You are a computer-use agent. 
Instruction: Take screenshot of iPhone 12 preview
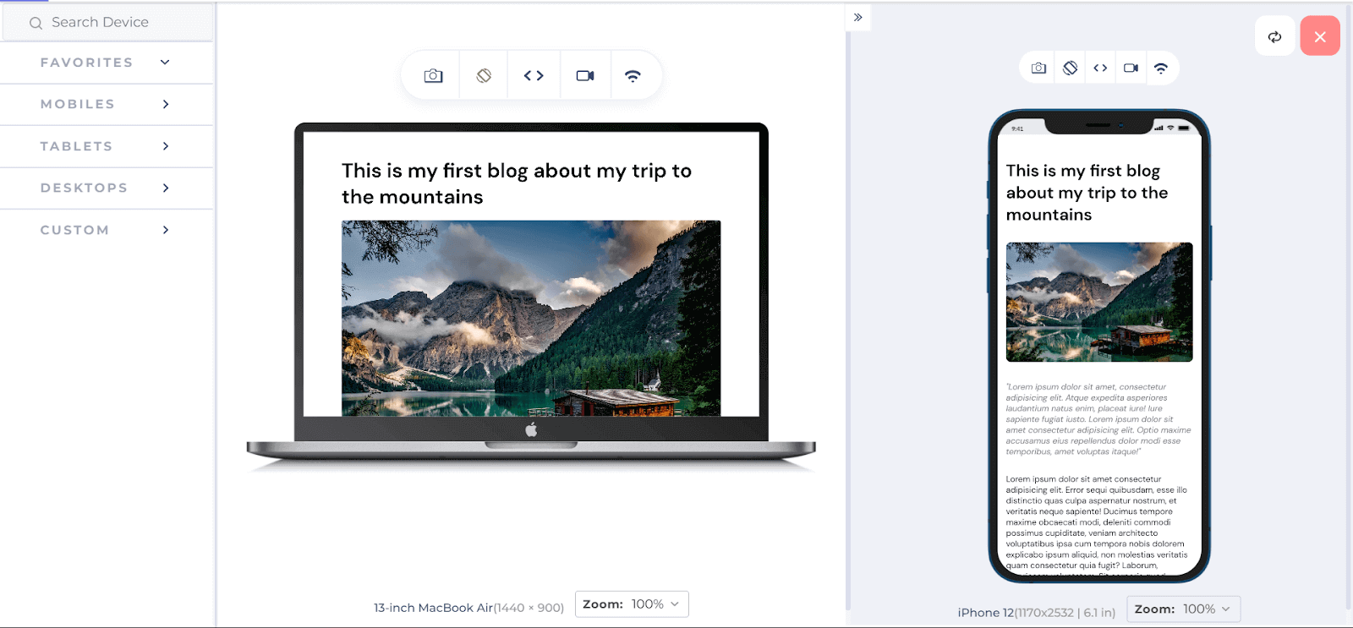[x=1038, y=68]
